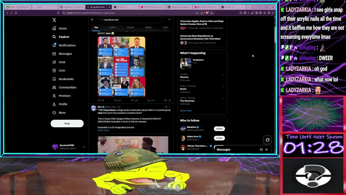Bookmark the collage post
Viewport: 346px width, 195px height.
pyautogui.click(x=165, y=100)
